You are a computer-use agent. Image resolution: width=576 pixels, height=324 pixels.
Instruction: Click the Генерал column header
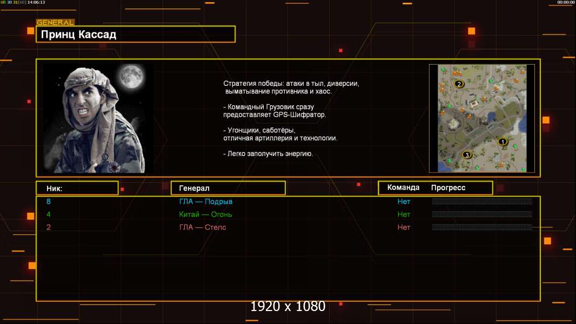[x=228, y=188]
